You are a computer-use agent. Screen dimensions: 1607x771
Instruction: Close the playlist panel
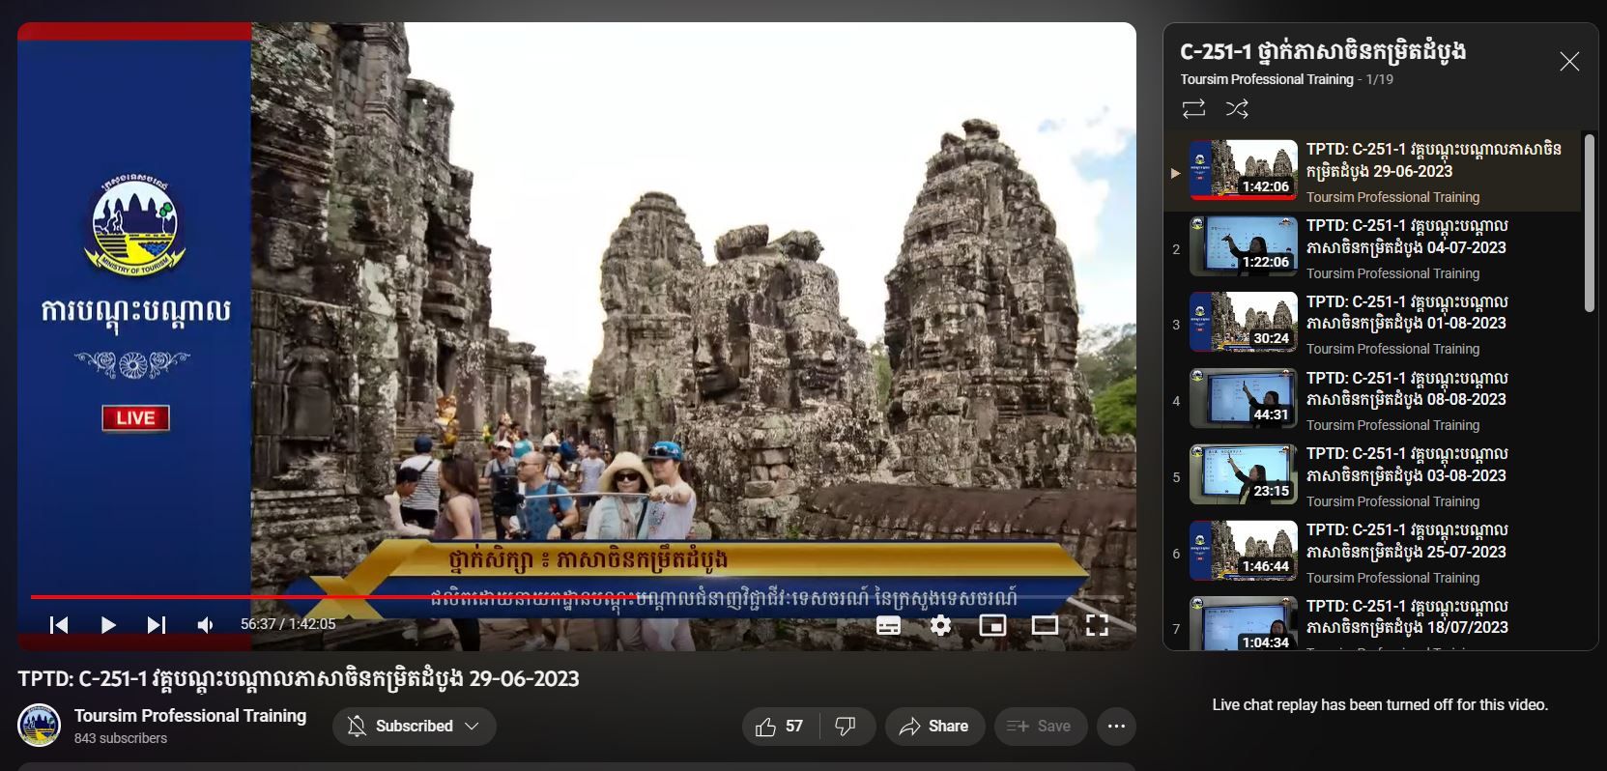(x=1569, y=62)
